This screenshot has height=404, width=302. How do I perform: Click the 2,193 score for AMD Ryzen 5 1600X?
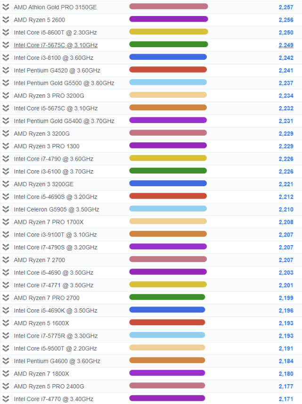286,323
